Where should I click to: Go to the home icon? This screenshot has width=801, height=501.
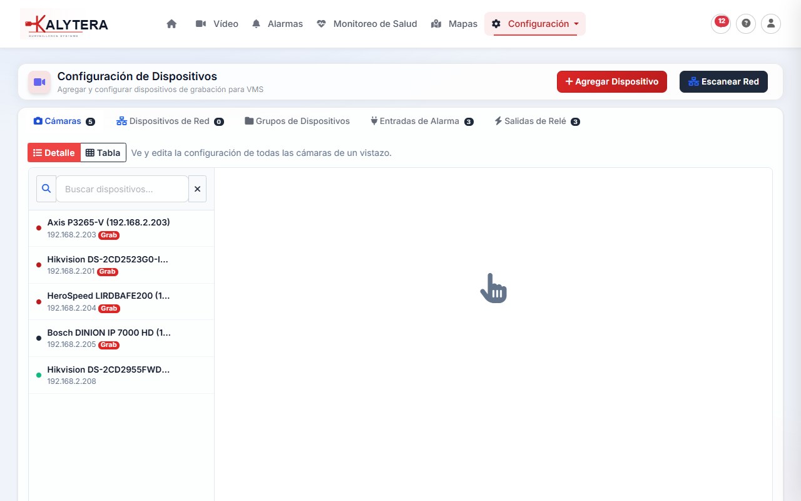pos(171,24)
